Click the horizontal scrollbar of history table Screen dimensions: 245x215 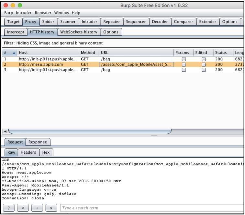(90, 131)
